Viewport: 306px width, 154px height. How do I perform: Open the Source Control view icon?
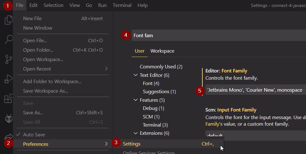click(9, 59)
